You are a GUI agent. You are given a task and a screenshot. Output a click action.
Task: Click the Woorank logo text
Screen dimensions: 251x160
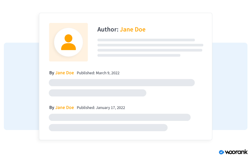(236, 152)
